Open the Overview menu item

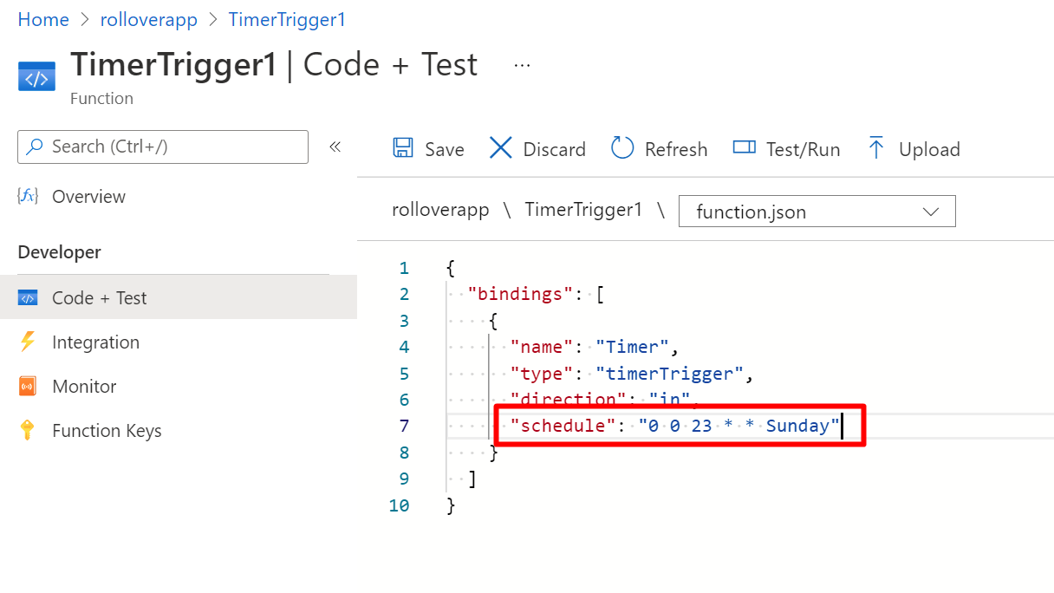(88, 197)
